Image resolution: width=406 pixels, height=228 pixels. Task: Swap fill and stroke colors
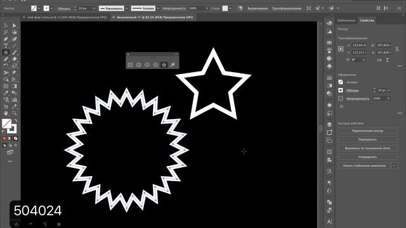pyautogui.click(x=16, y=120)
